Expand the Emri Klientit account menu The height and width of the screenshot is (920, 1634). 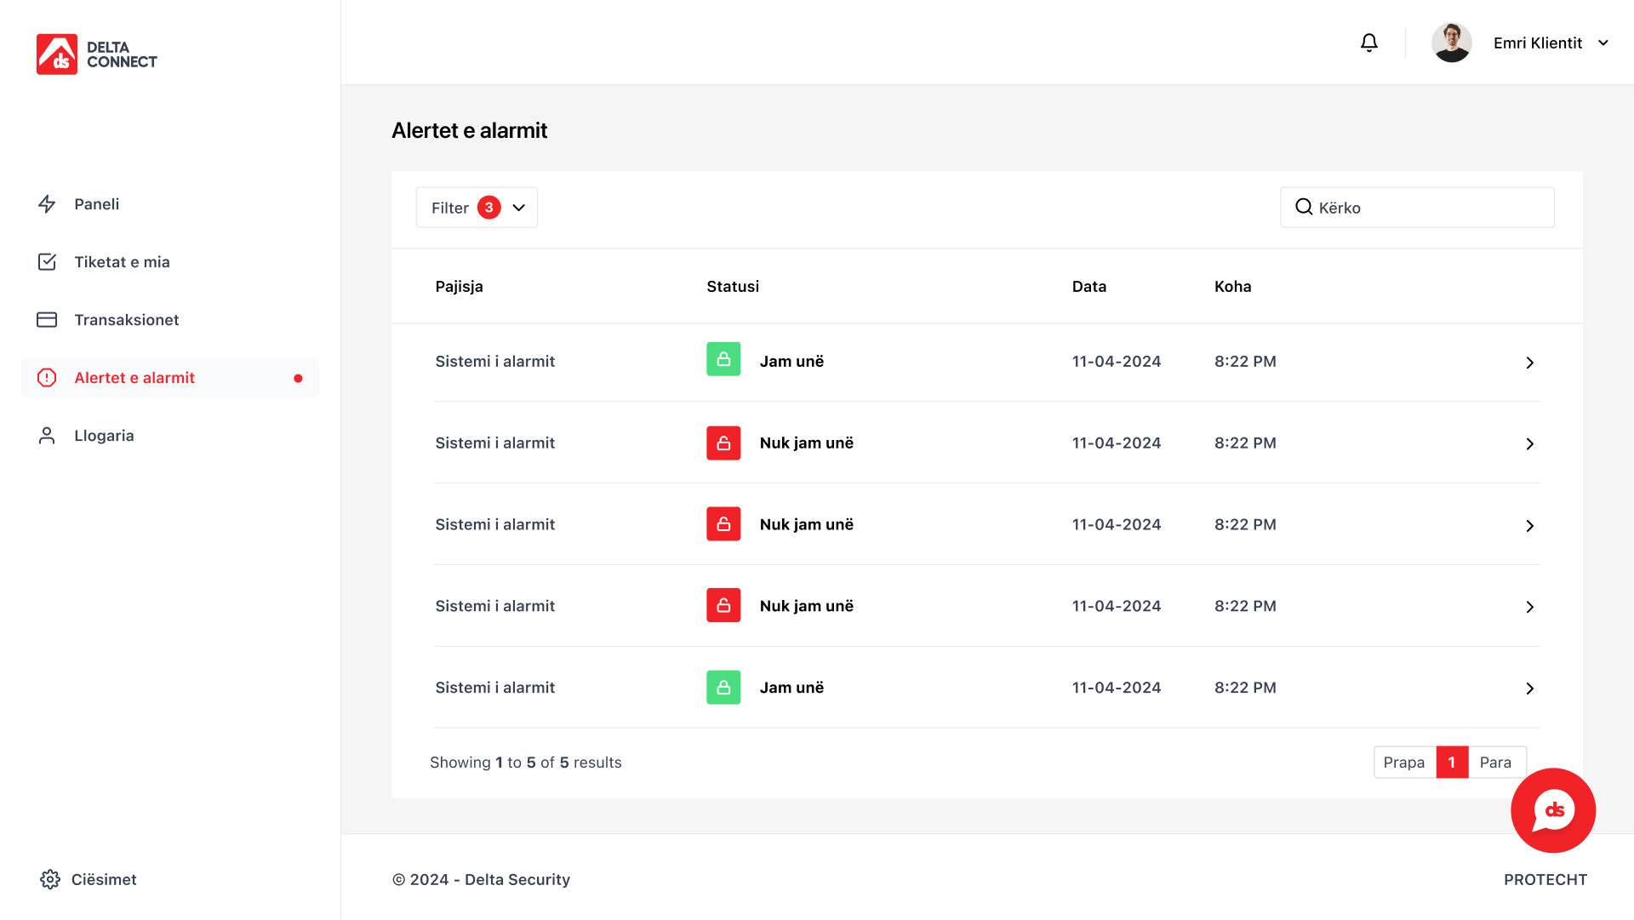[x=1551, y=43]
